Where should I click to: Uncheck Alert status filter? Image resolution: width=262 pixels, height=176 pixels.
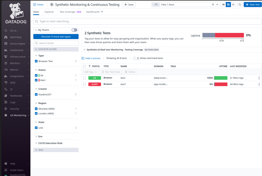click(x=36, y=80)
